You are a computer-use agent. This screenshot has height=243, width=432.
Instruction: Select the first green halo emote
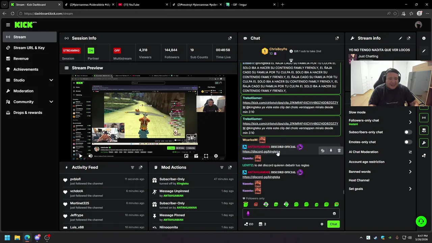(x=246, y=204)
